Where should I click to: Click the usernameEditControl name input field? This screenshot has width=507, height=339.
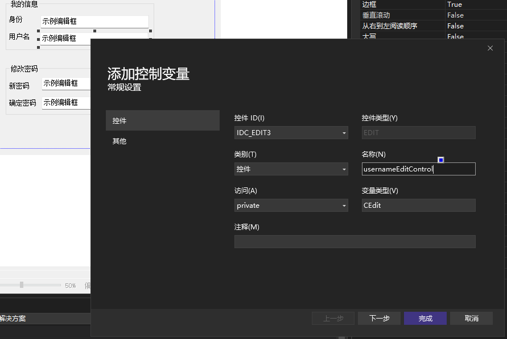coord(418,169)
